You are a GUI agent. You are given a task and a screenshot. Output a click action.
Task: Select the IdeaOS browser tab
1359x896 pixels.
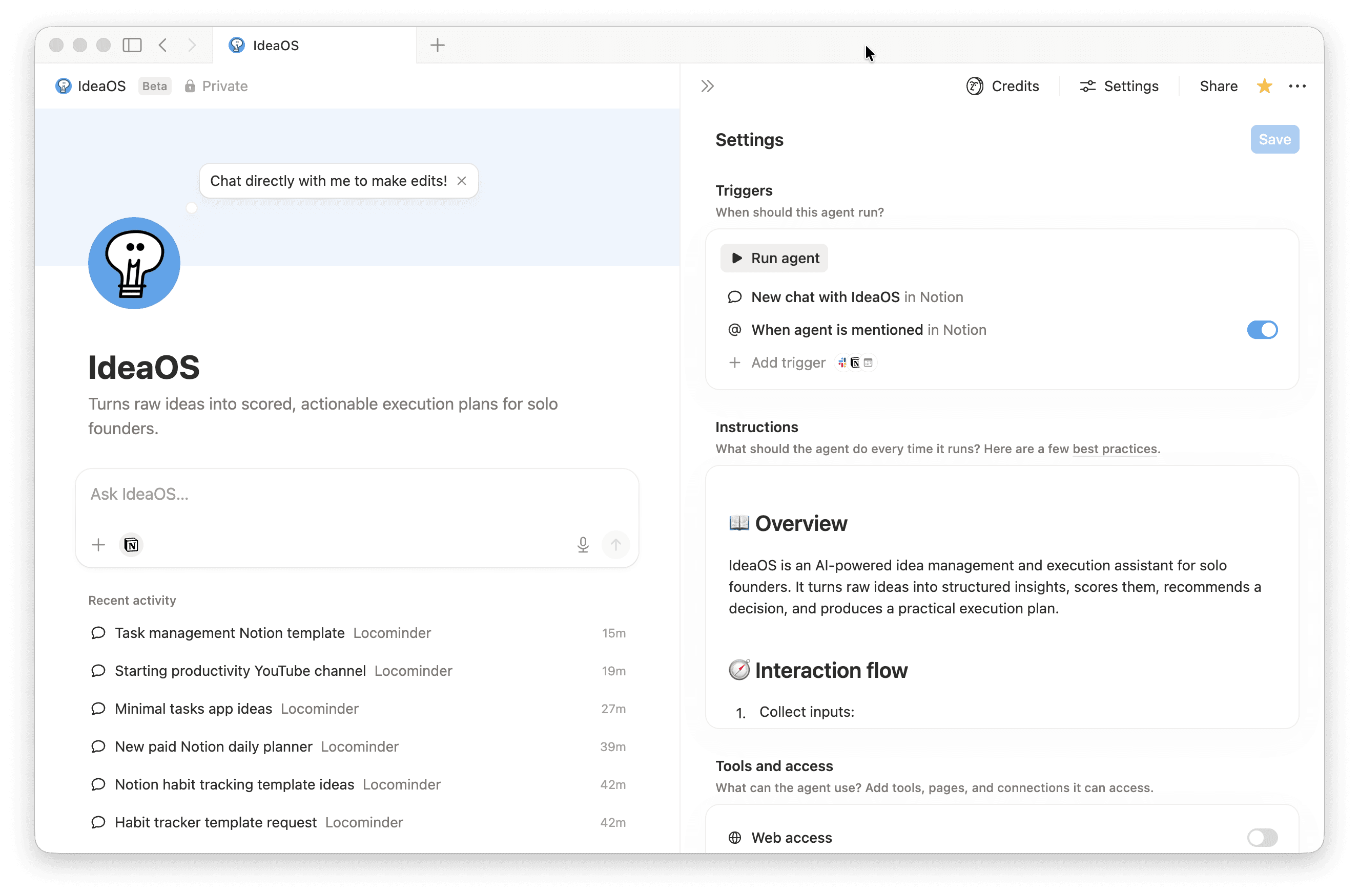coord(275,46)
